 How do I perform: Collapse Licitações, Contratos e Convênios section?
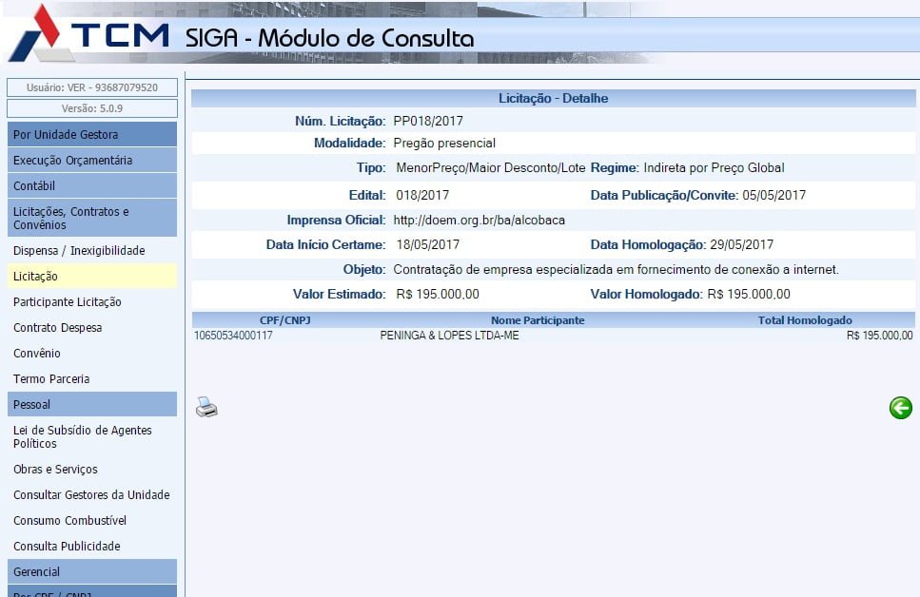91,219
